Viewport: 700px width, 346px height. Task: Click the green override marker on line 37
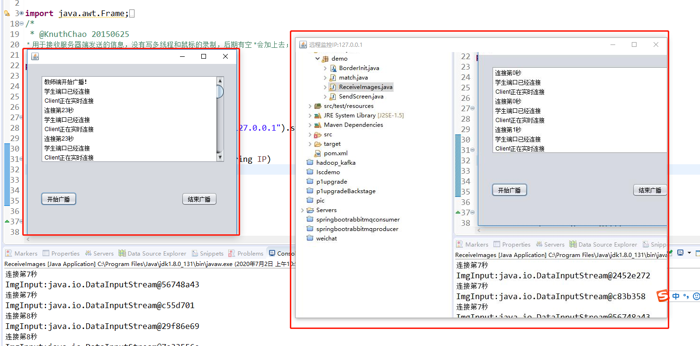7,222
